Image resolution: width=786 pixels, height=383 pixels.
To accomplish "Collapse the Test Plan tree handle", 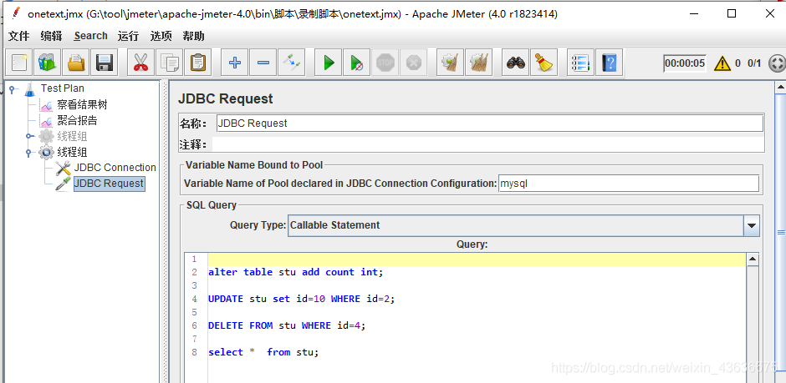I will [x=11, y=89].
